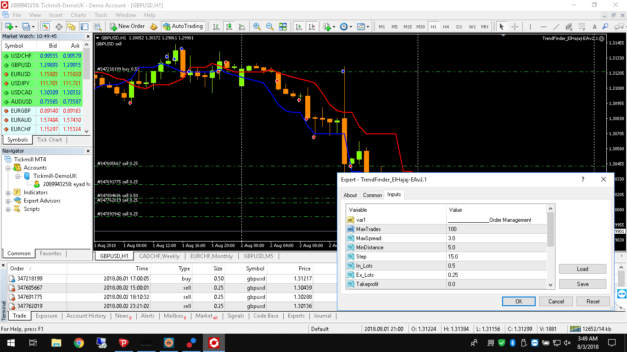Open the Strategy Tester from the toolbar
627x352 pixels.
click(x=97, y=27)
